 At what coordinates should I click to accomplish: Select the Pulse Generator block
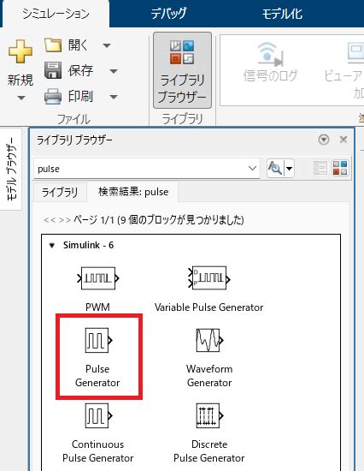tap(97, 357)
